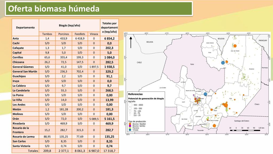Select the grand total '17 318,7'
The width and height of the screenshot is (273, 154).
pyautogui.click(x=109, y=151)
